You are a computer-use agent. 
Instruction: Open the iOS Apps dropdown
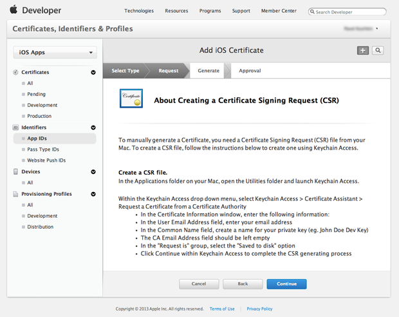coord(55,52)
